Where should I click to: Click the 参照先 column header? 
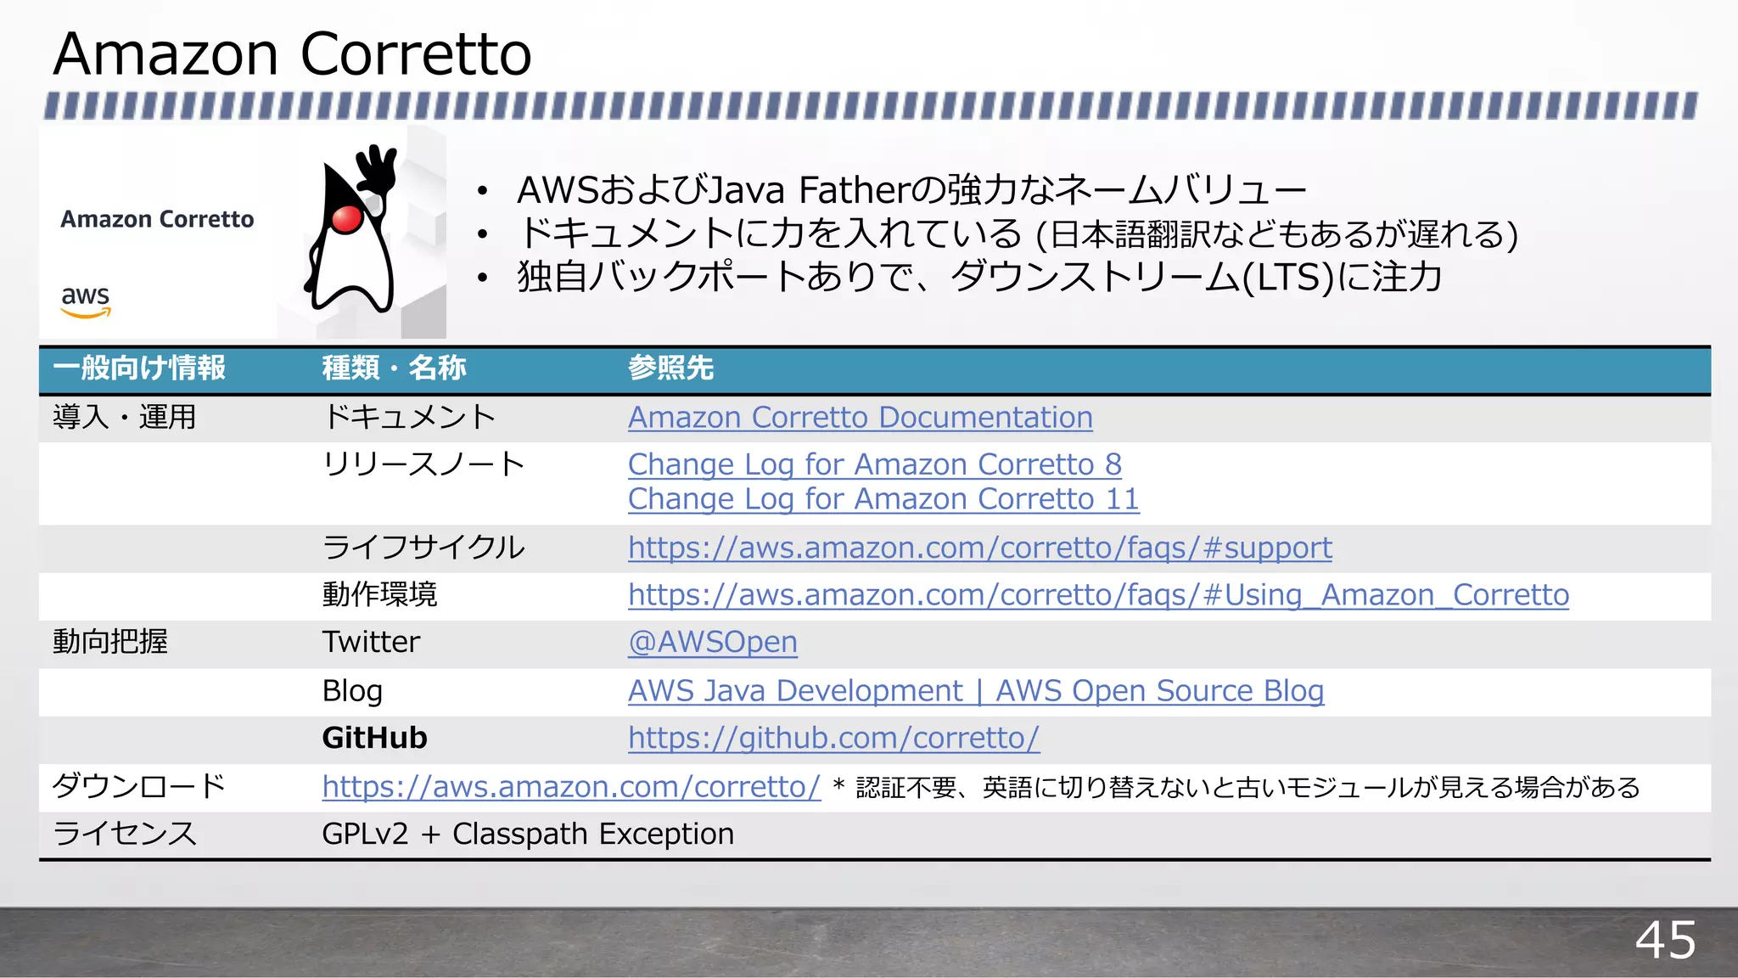(x=670, y=368)
